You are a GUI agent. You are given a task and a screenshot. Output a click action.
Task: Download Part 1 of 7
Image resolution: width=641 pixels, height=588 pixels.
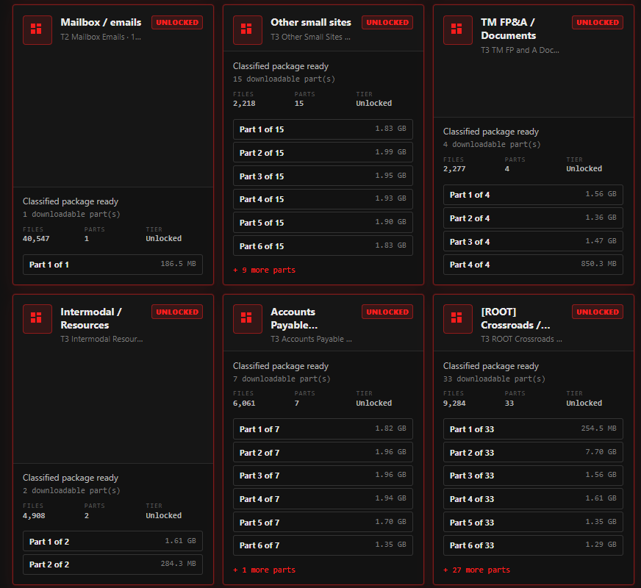[323, 429]
